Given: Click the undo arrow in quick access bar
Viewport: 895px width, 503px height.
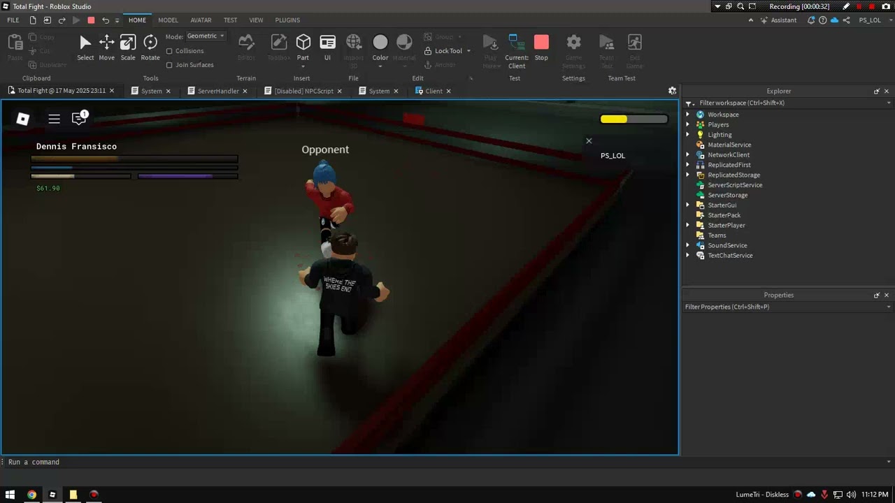Looking at the screenshot, I should pos(106,20).
